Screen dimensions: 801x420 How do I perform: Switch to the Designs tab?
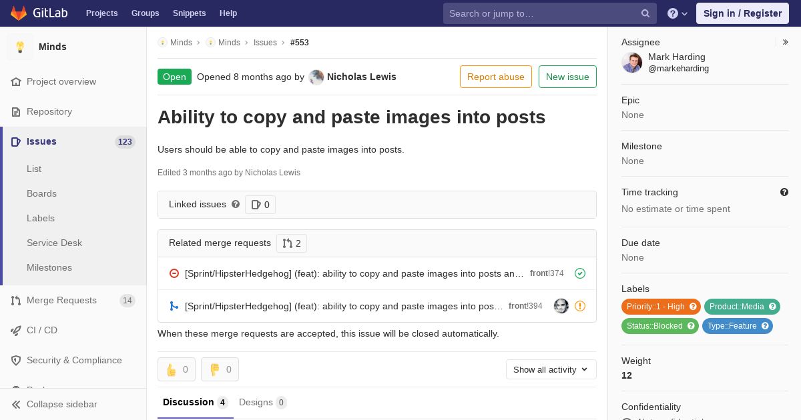tap(262, 402)
